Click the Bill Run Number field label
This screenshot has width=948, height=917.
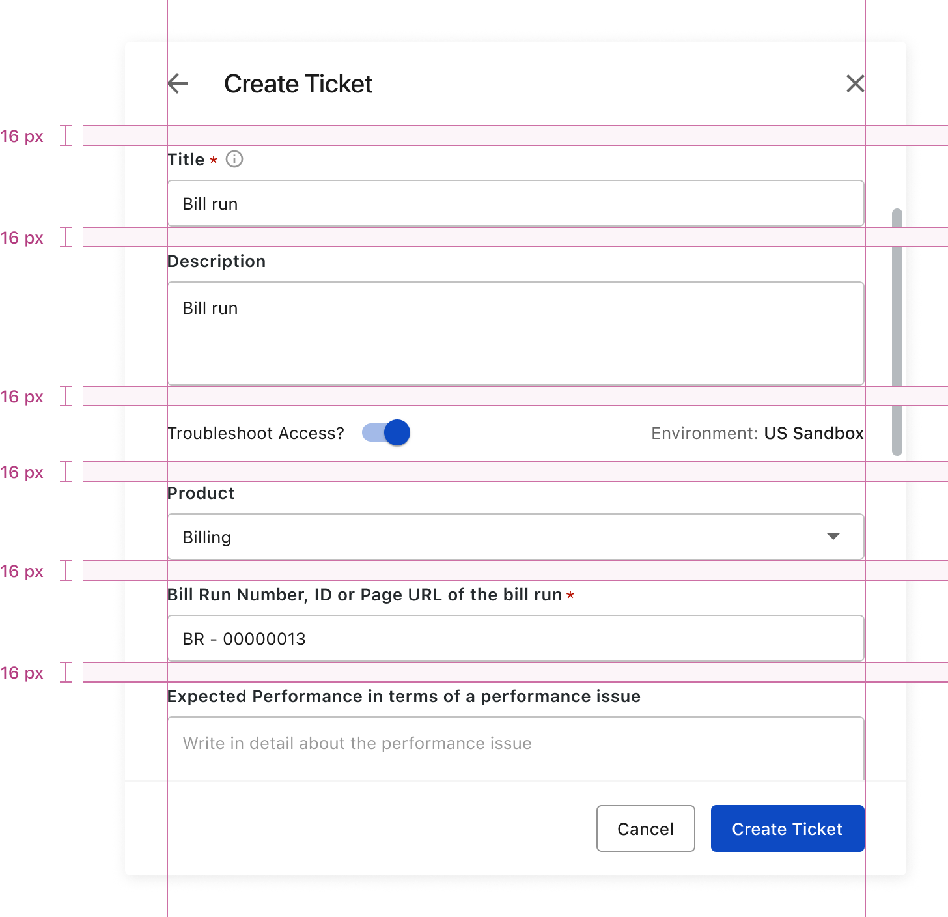point(365,595)
